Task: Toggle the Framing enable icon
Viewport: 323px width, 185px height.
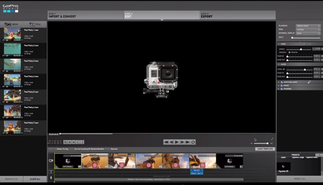Action: [282, 89]
